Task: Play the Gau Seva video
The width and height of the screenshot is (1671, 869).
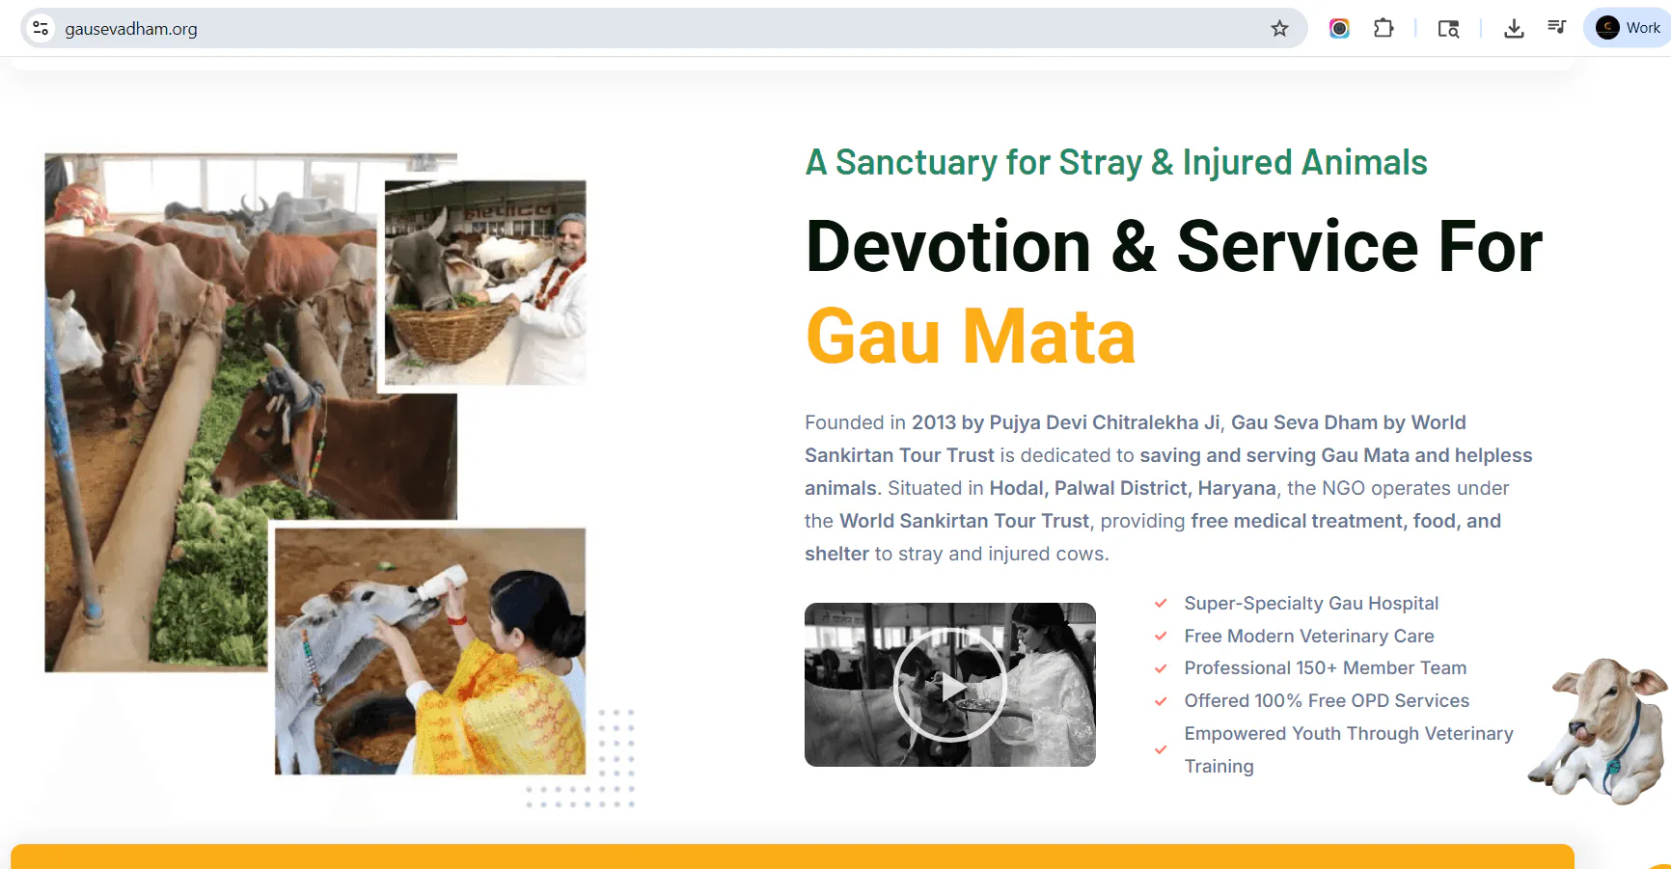Action: pyautogui.click(x=950, y=685)
